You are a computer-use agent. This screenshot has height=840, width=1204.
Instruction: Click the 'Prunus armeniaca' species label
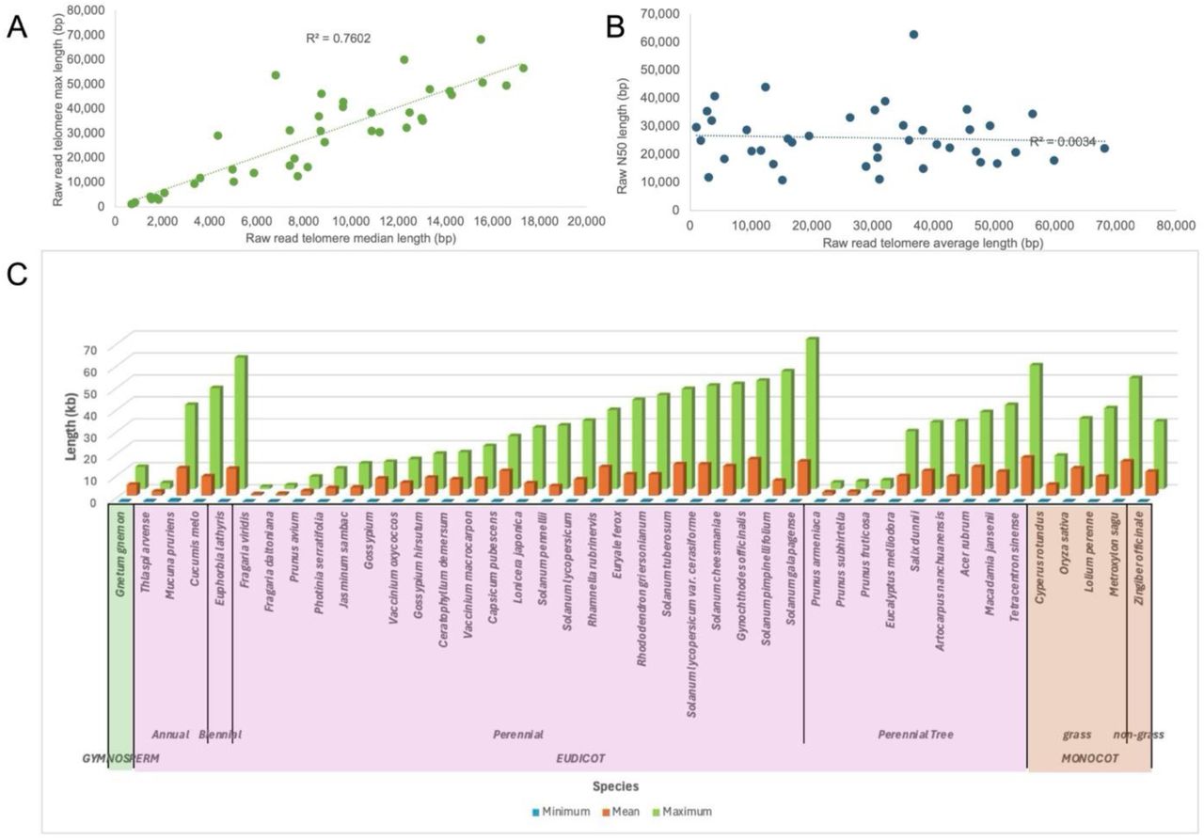point(817,561)
